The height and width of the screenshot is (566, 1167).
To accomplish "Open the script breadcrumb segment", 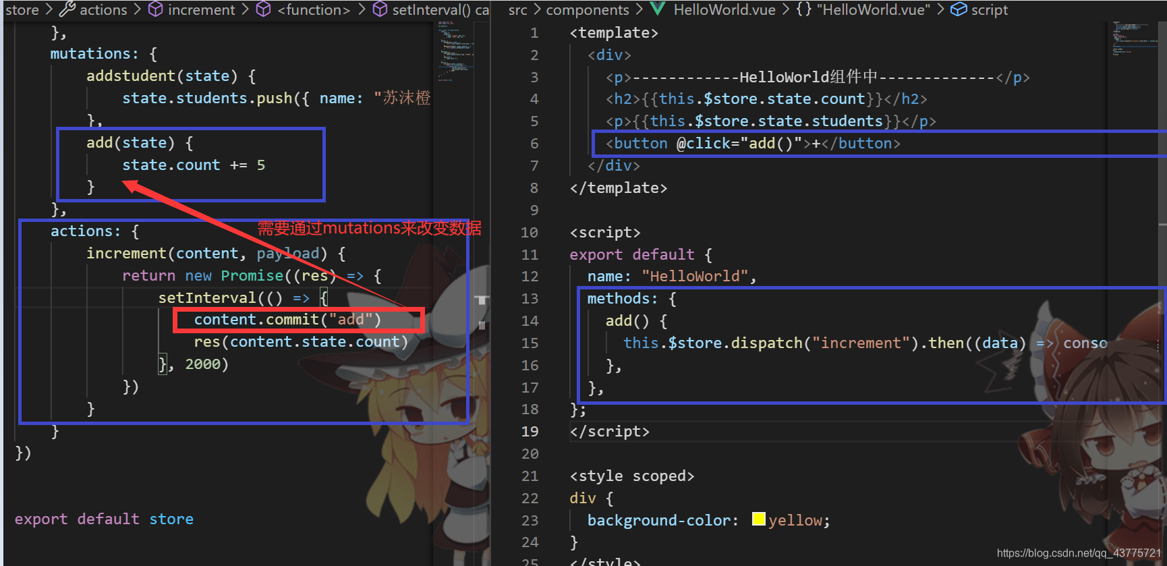I will pyautogui.click(x=990, y=9).
